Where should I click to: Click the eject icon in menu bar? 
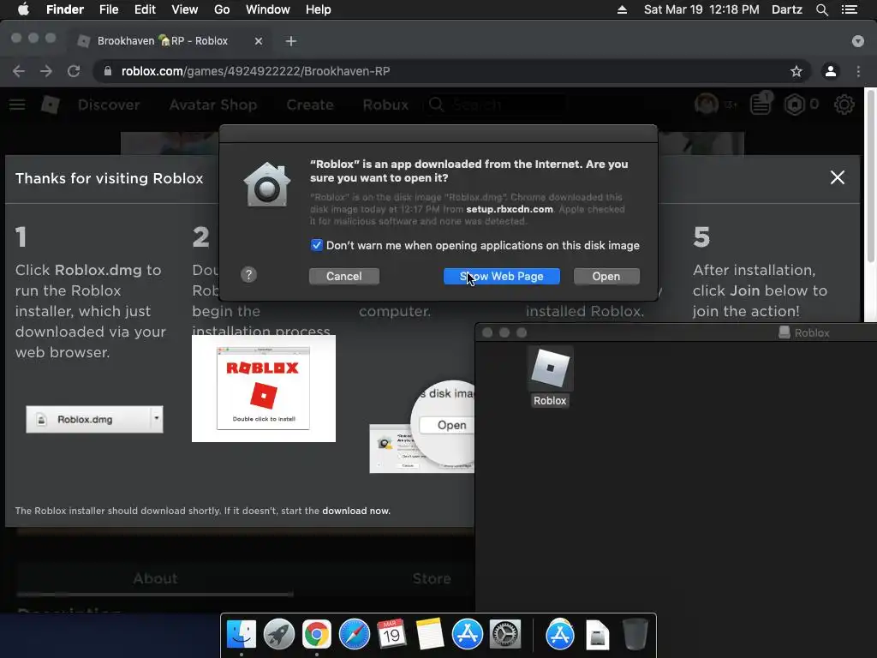(622, 9)
